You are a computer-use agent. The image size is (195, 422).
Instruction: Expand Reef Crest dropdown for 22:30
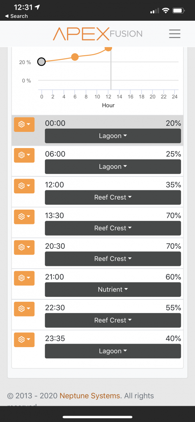click(x=113, y=320)
